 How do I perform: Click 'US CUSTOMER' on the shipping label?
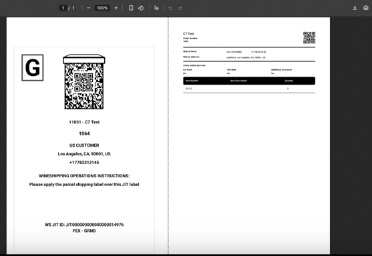tap(84, 145)
